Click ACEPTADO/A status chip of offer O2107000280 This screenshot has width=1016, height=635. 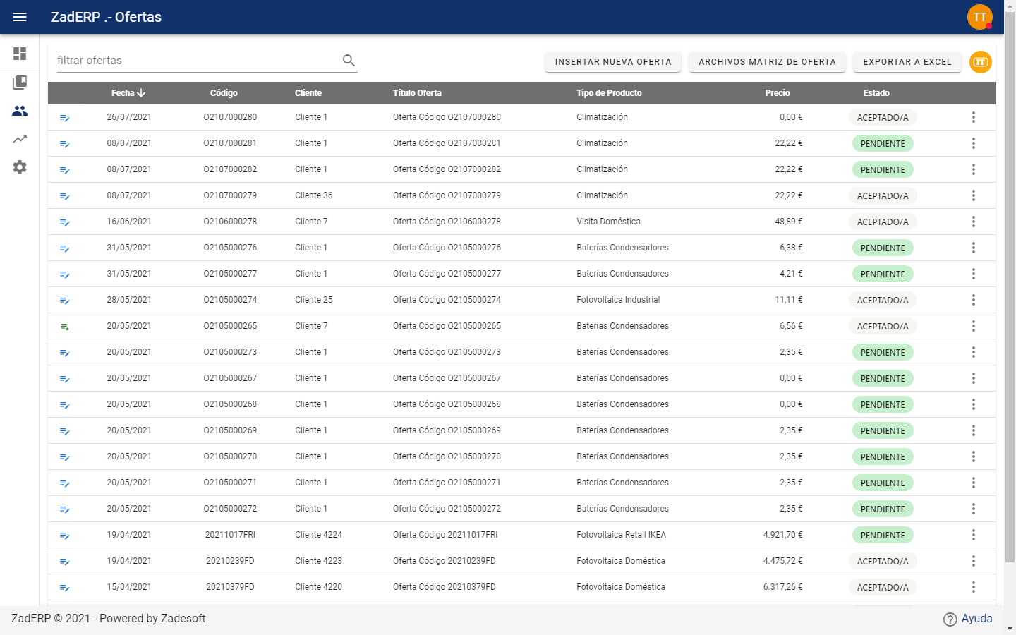coord(883,118)
